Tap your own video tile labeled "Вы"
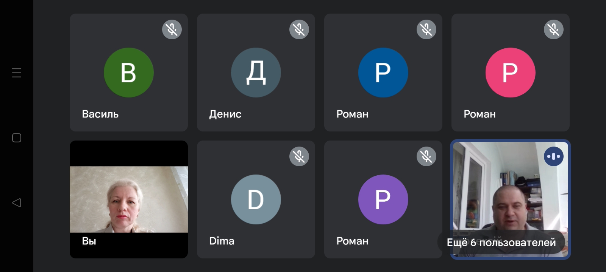The height and width of the screenshot is (272, 606). tap(129, 199)
